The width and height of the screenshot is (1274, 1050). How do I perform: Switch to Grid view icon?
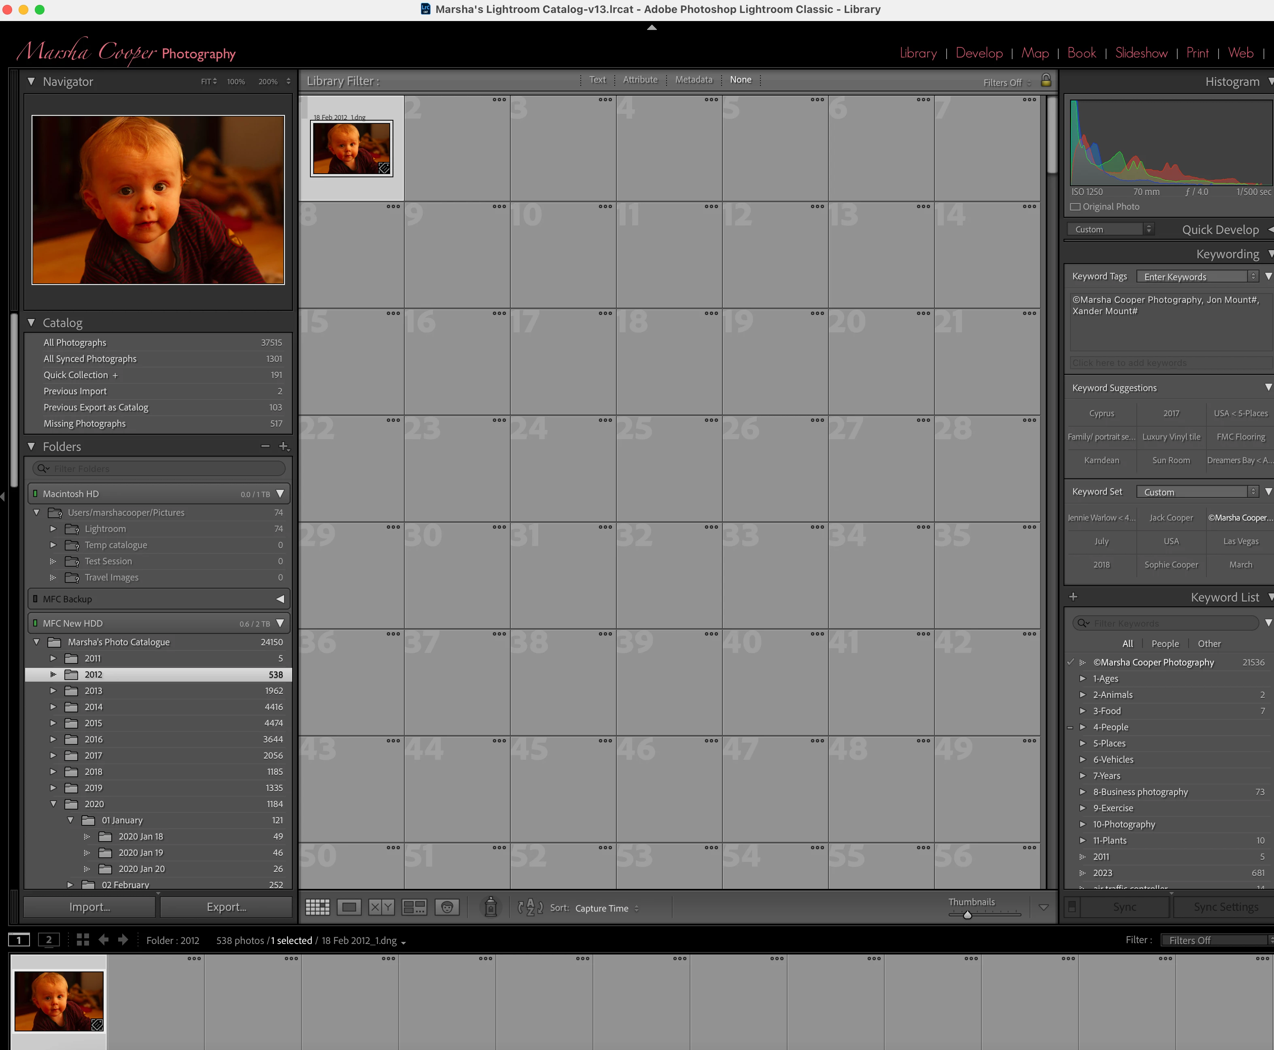pyautogui.click(x=317, y=907)
